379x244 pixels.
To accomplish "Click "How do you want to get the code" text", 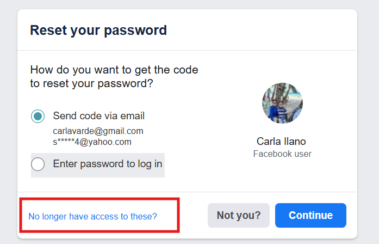I will click(114, 70).
